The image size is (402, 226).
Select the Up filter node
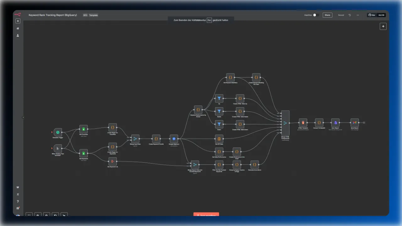click(219, 98)
